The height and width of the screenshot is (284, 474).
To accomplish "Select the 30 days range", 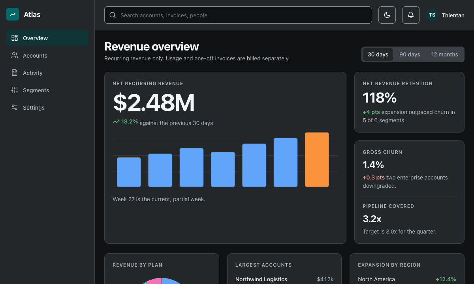I will tap(378, 54).
